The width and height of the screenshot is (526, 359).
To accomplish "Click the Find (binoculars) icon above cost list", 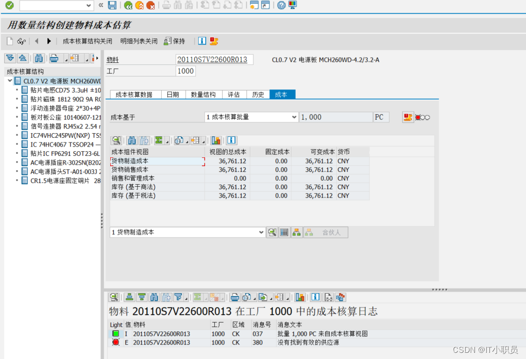I will pos(131,140).
